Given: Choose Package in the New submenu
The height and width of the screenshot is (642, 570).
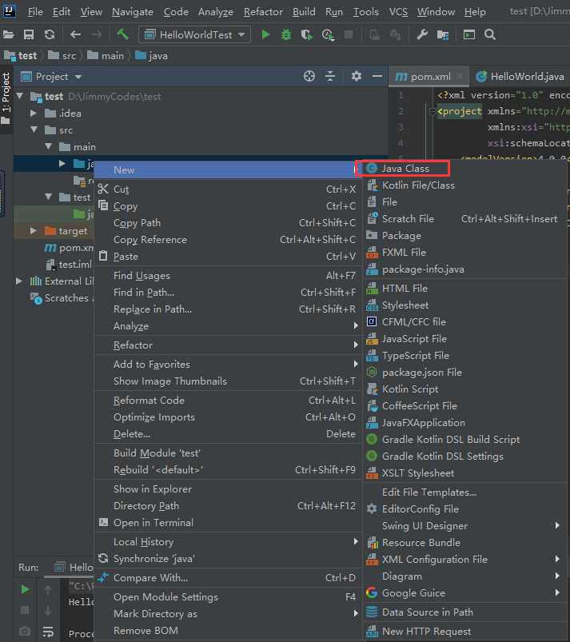Looking at the screenshot, I should [465, 236].
